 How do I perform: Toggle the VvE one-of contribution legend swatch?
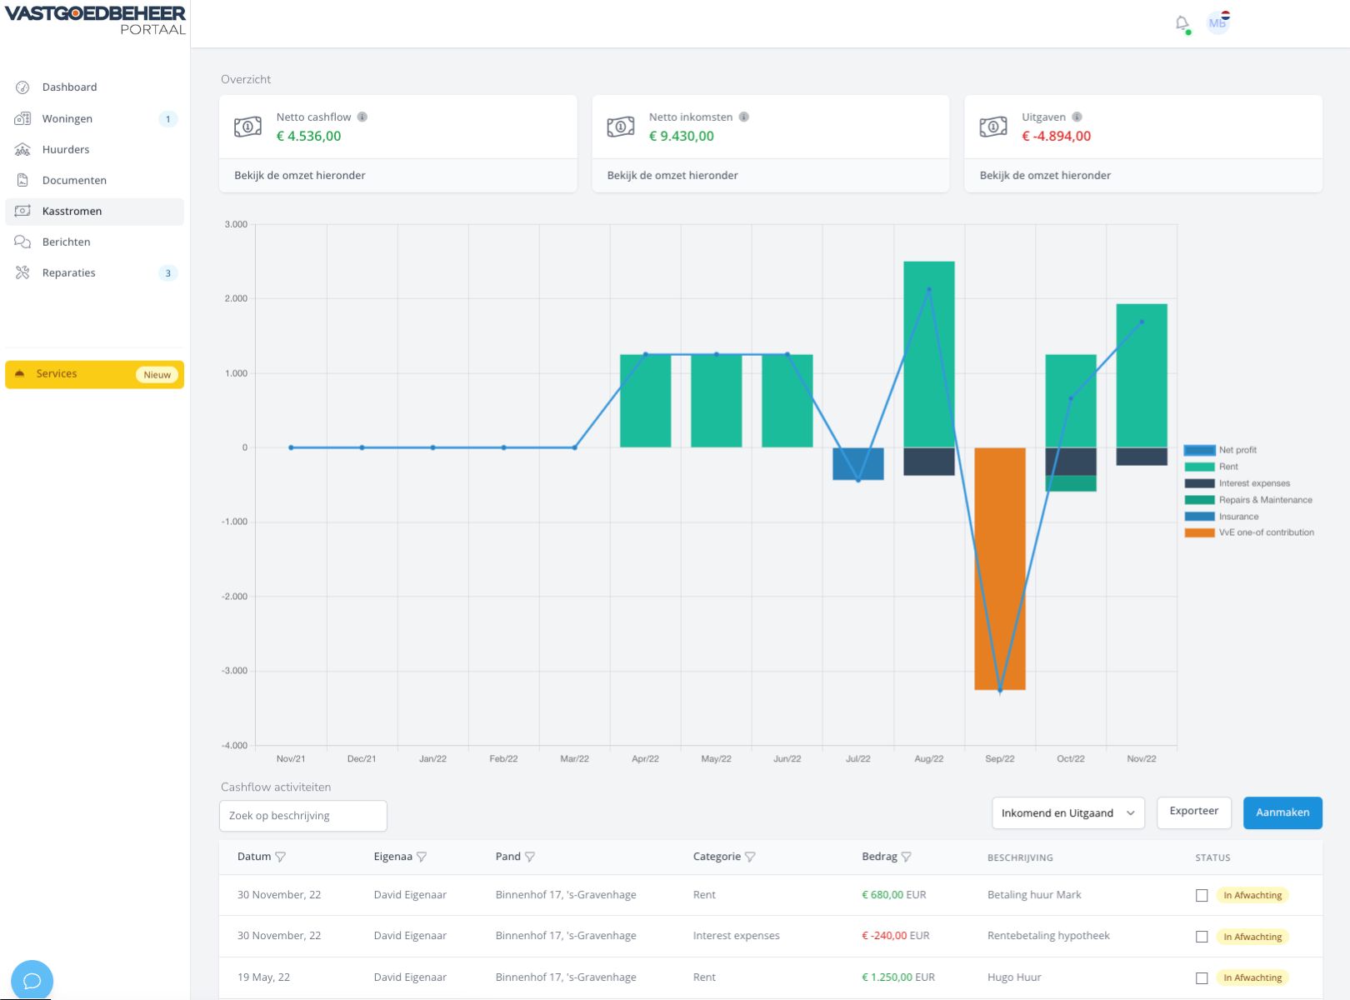pyautogui.click(x=1199, y=532)
